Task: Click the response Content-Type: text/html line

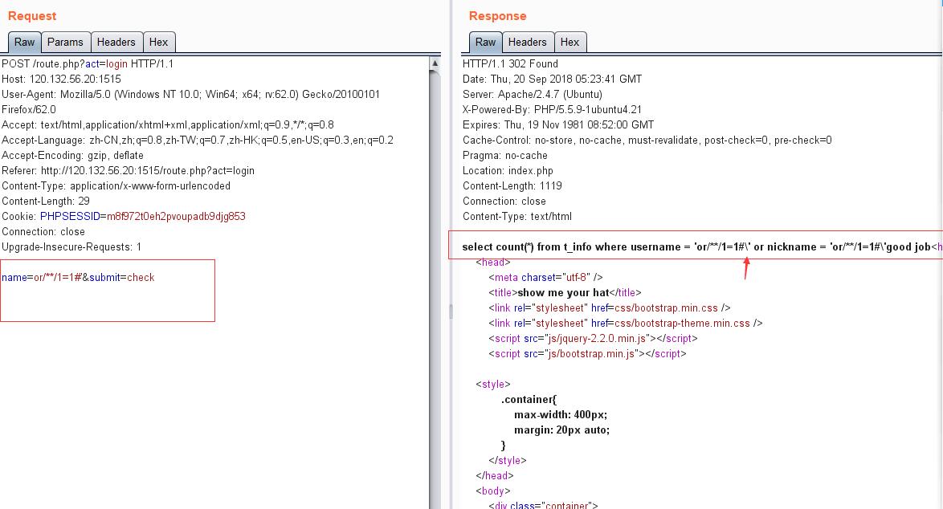Action: click(x=517, y=216)
